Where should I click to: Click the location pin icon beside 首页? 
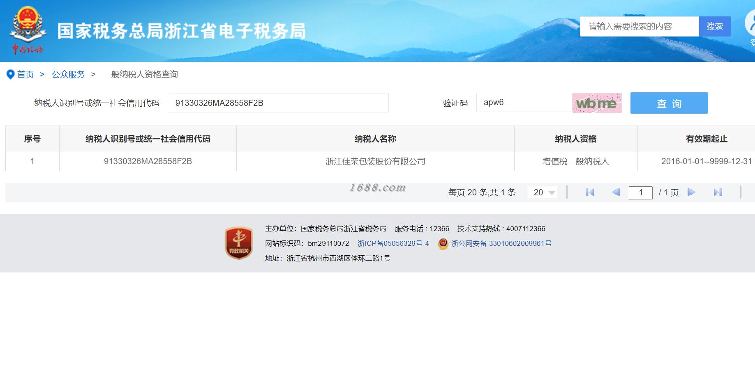[11, 75]
